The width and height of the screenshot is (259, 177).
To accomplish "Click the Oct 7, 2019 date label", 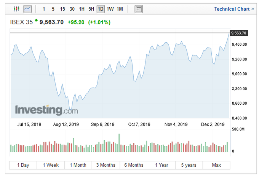I will (x=139, y=124).
